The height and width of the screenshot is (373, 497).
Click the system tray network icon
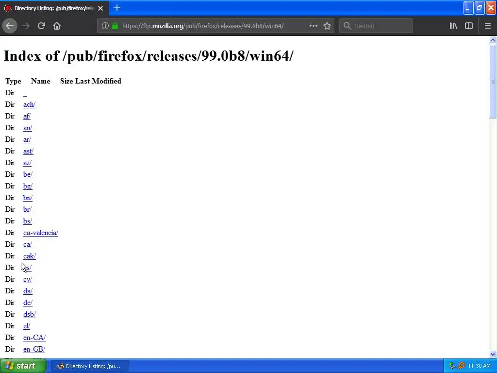[452, 366]
